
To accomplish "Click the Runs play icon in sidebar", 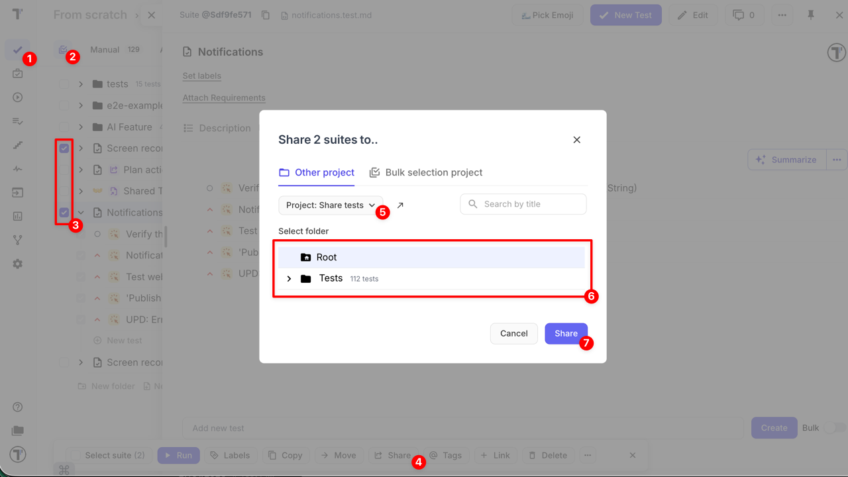I will (18, 97).
